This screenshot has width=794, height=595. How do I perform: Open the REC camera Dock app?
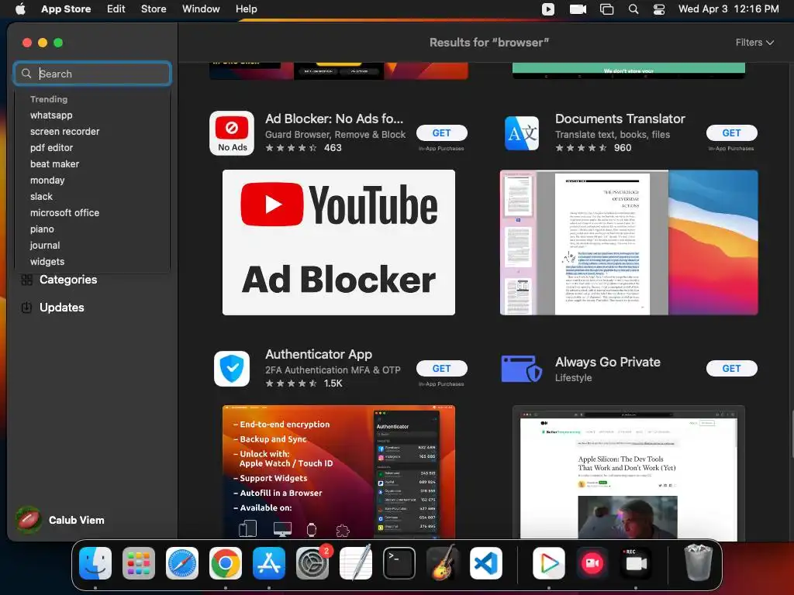(636, 563)
